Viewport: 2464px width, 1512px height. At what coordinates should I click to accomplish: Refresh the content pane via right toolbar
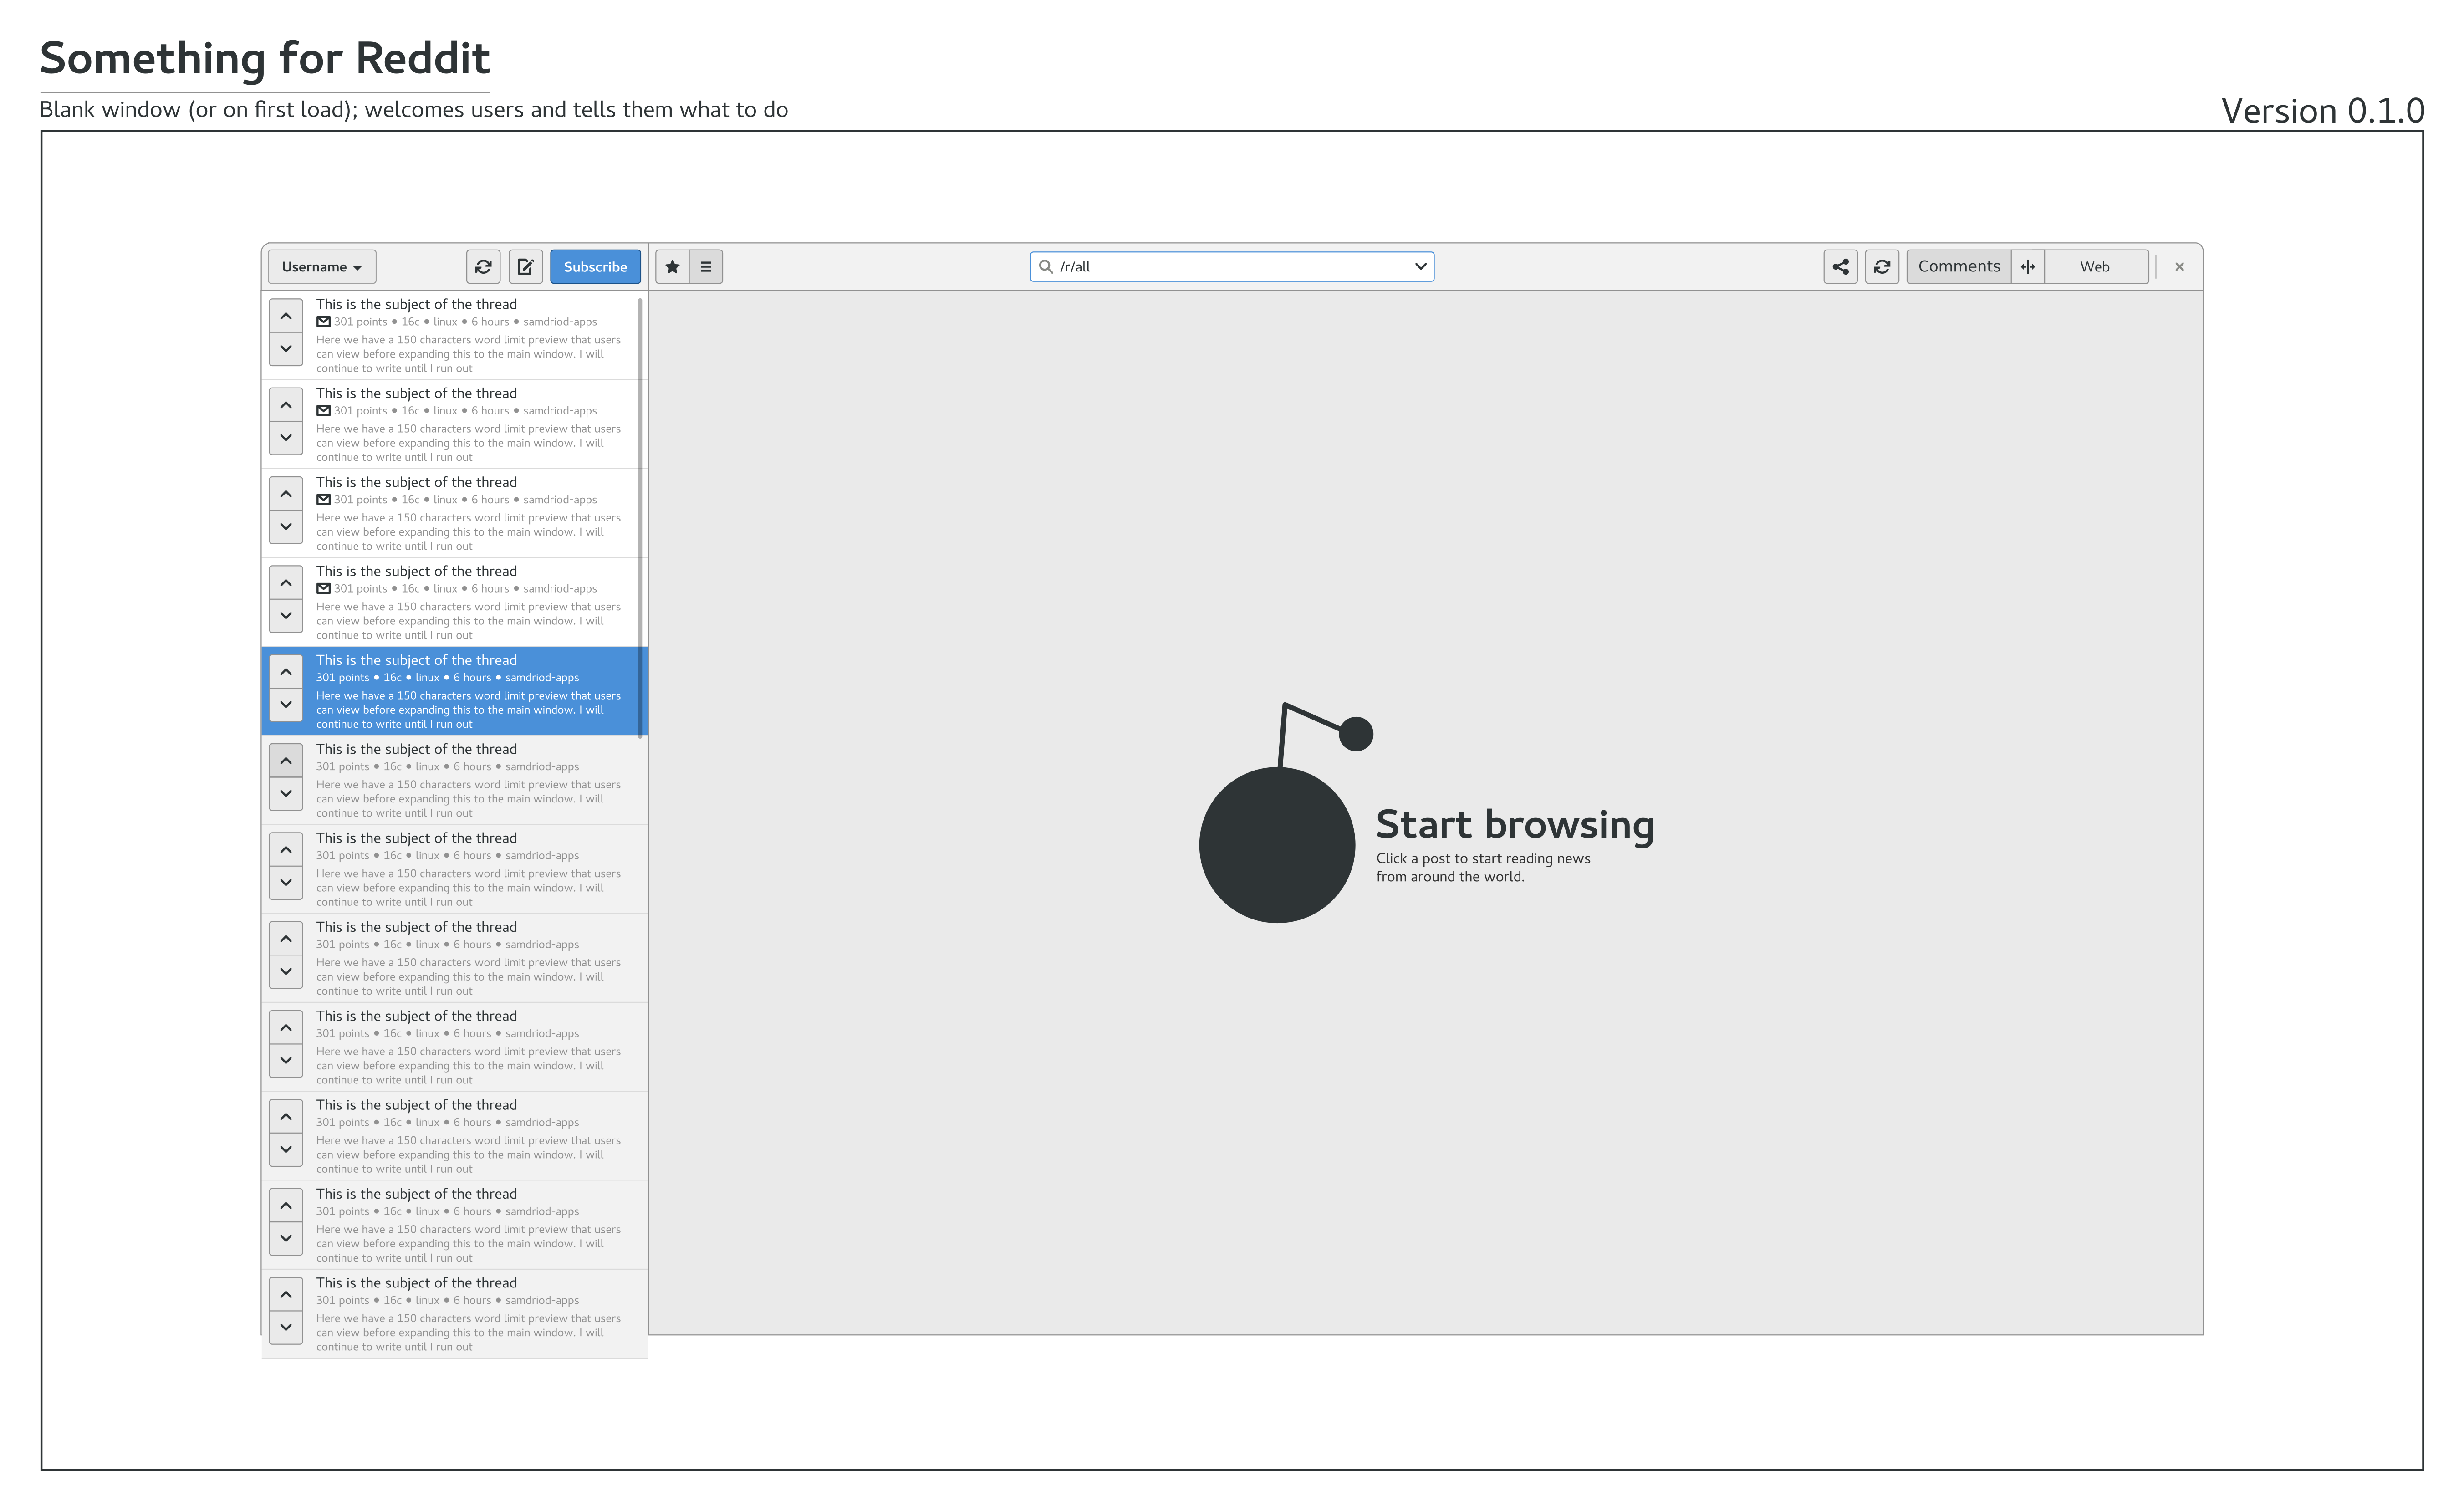1882,267
